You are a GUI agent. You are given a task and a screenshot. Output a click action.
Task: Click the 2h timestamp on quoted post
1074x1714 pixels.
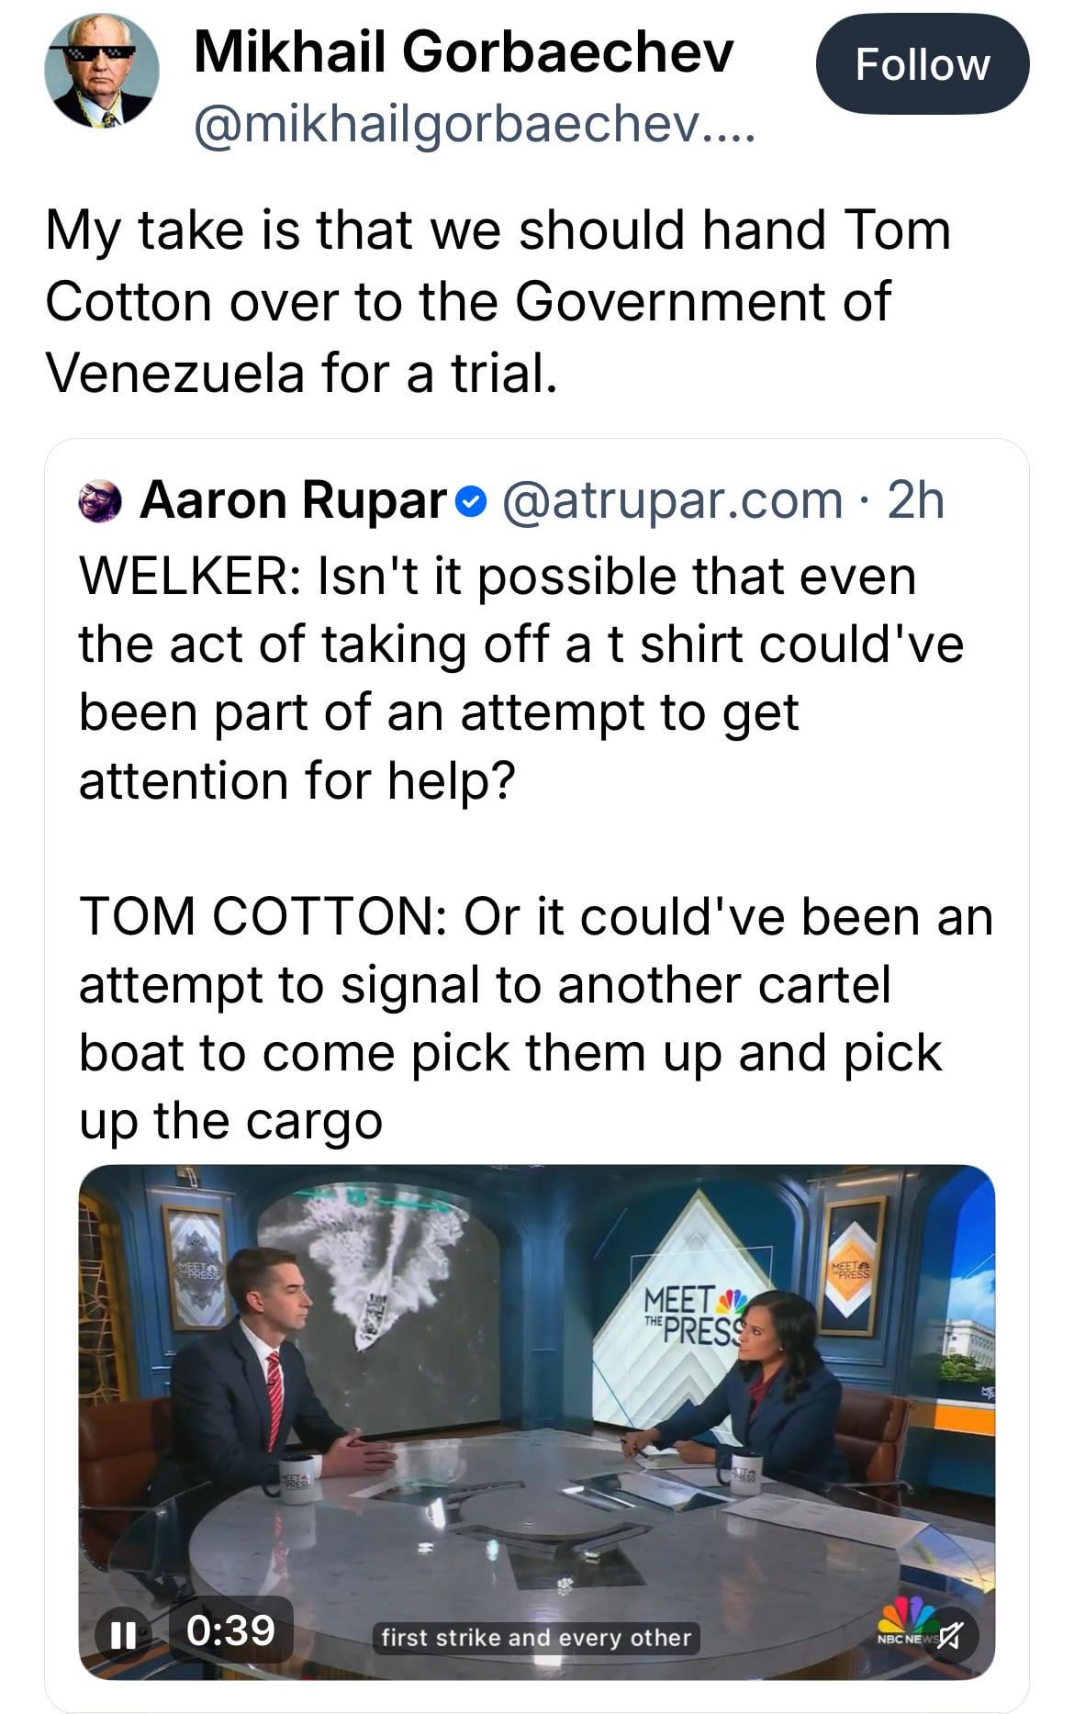click(915, 501)
